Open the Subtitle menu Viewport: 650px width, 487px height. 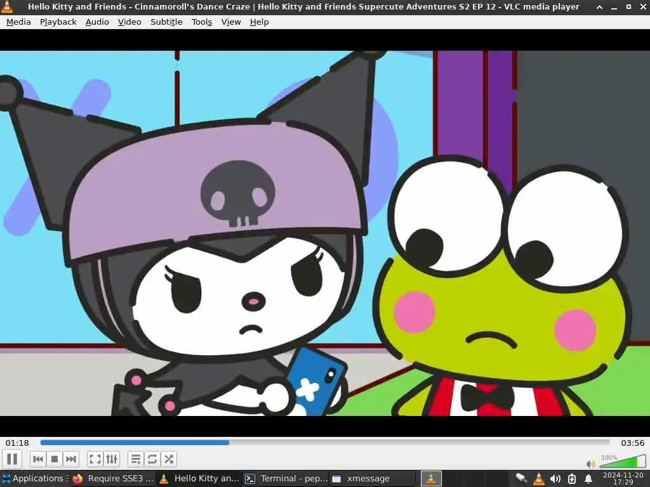(x=166, y=22)
